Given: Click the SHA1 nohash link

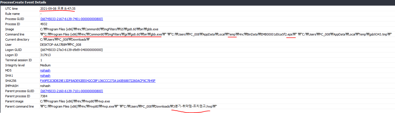Looking at the screenshot, I should (x=45, y=76).
